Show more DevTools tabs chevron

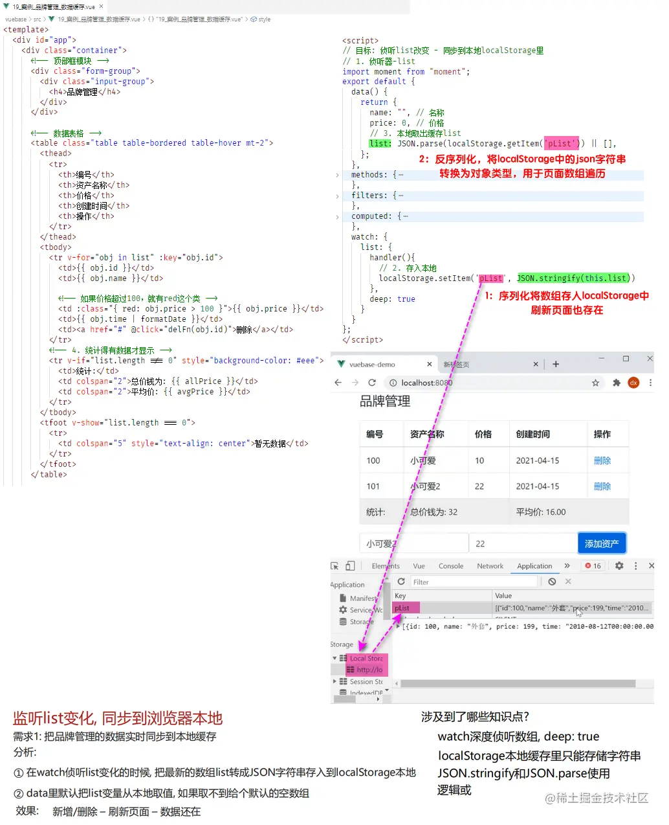click(567, 566)
